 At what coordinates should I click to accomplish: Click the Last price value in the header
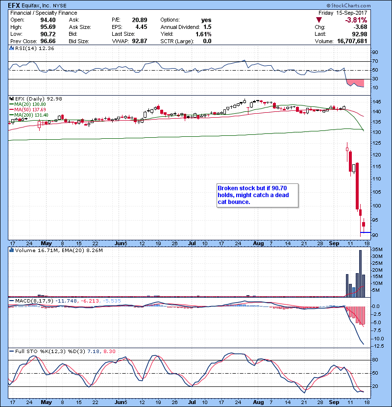point(360,34)
